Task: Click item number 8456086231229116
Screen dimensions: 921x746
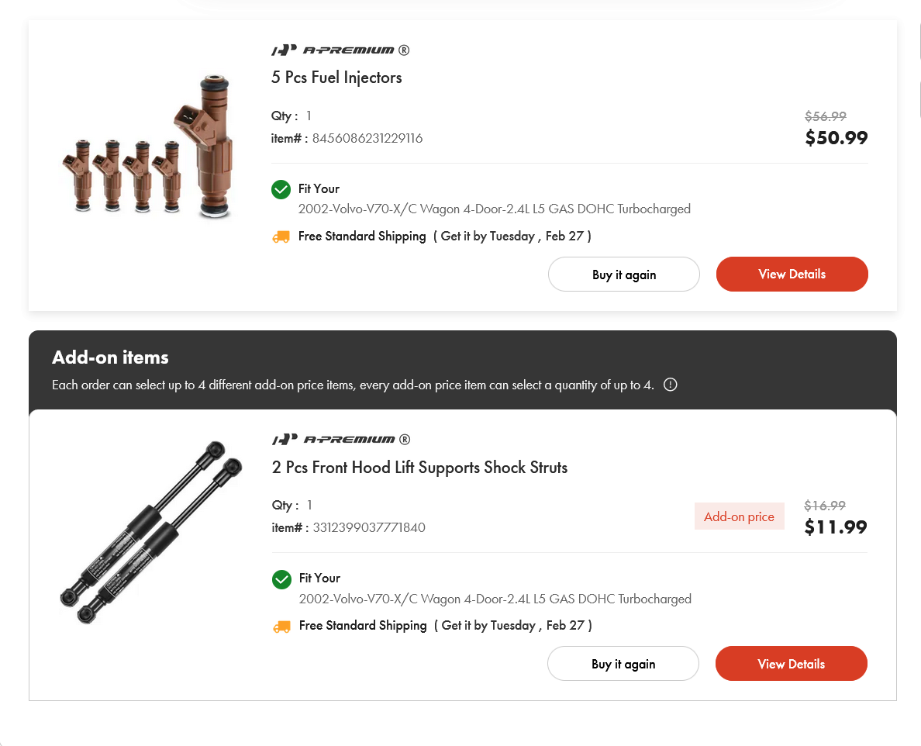Action: pyautogui.click(x=367, y=139)
